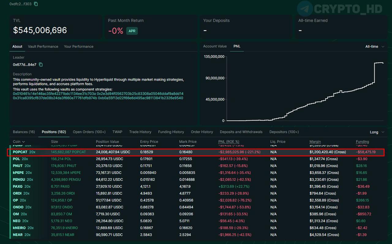Image resolution: width=392 pixels, height=244 pixels.
Task: Open the Long filter dropdown
Action: click(377, 132)
